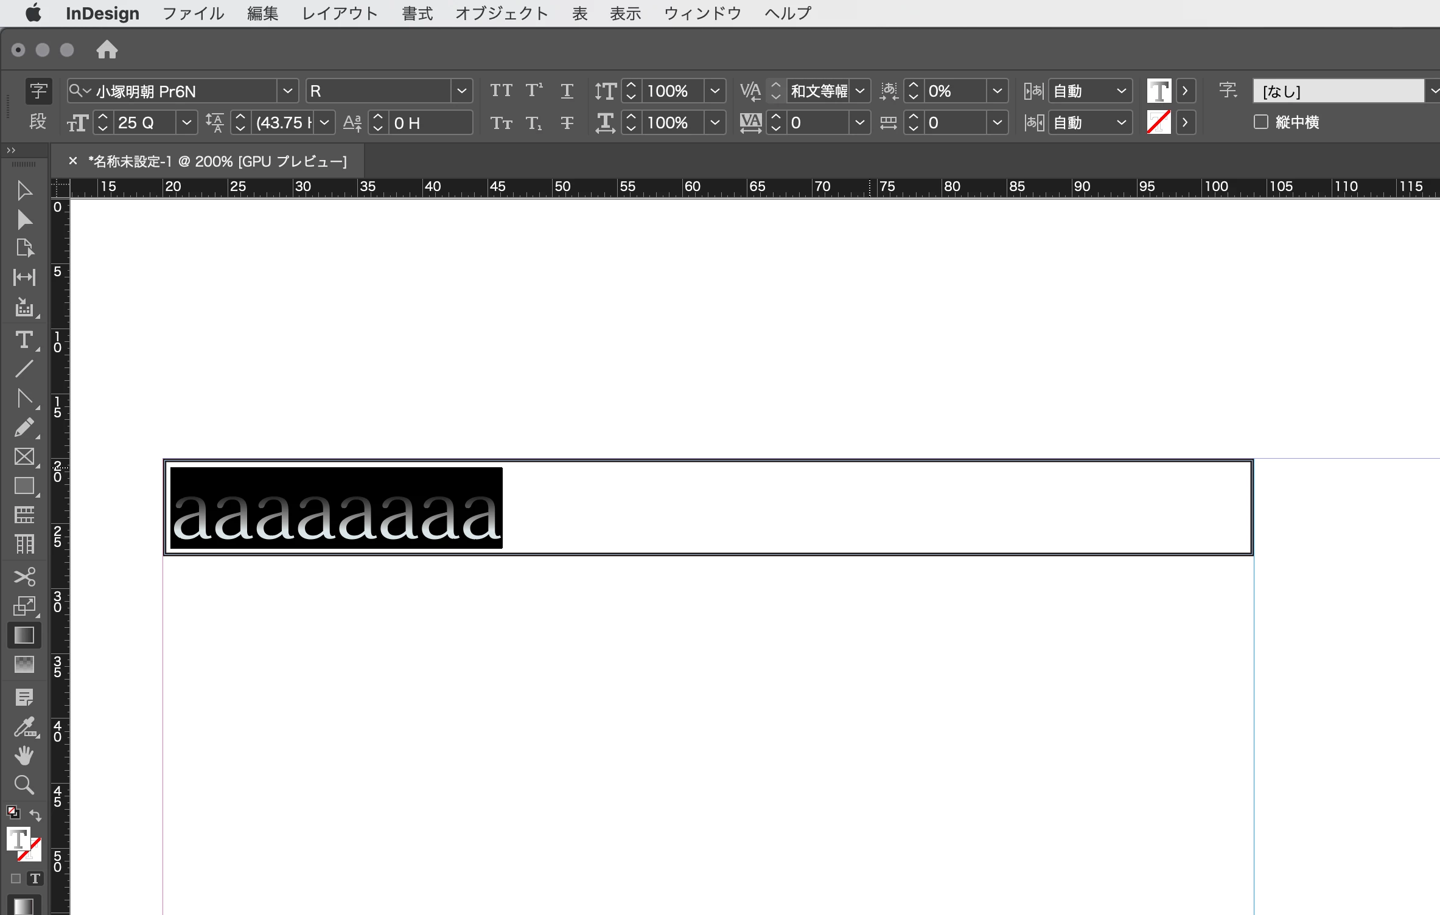Pick the Eyedropper tool
Viewport: 1440px width, 915px height.
(x=24, y=726)
